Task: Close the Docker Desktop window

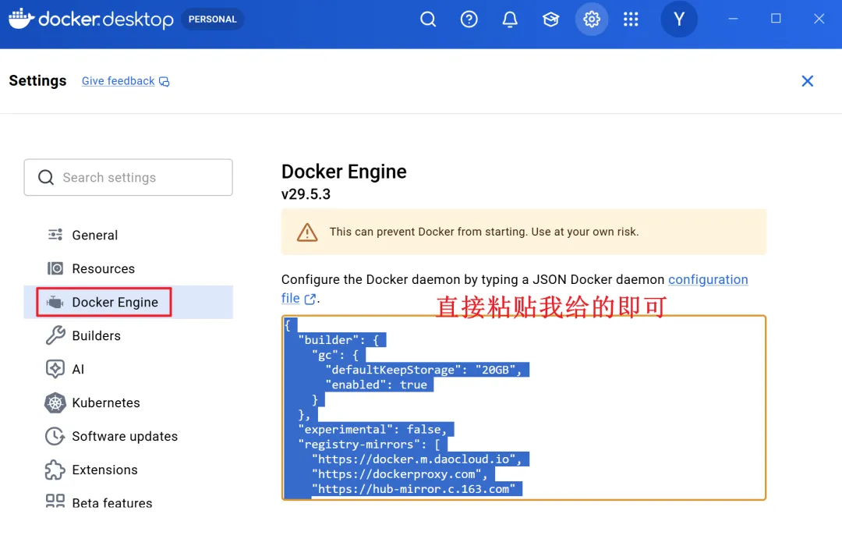Action: 819,19
